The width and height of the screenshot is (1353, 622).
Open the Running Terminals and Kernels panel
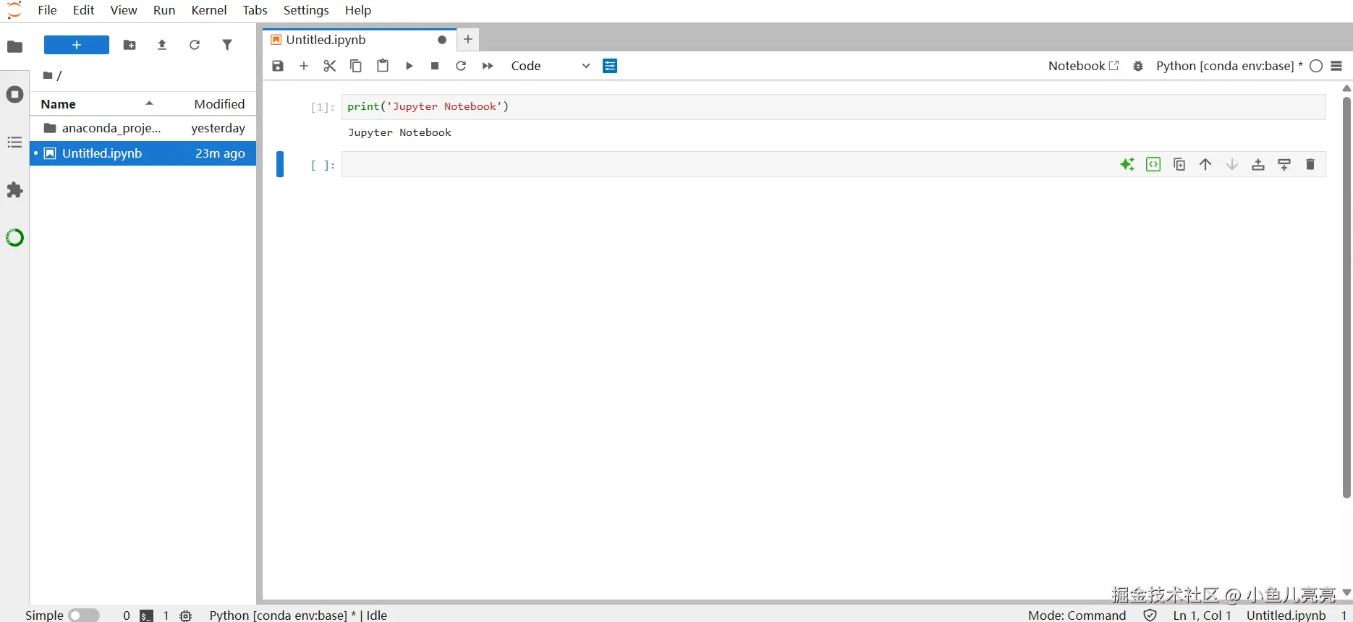tap(14, 95)
